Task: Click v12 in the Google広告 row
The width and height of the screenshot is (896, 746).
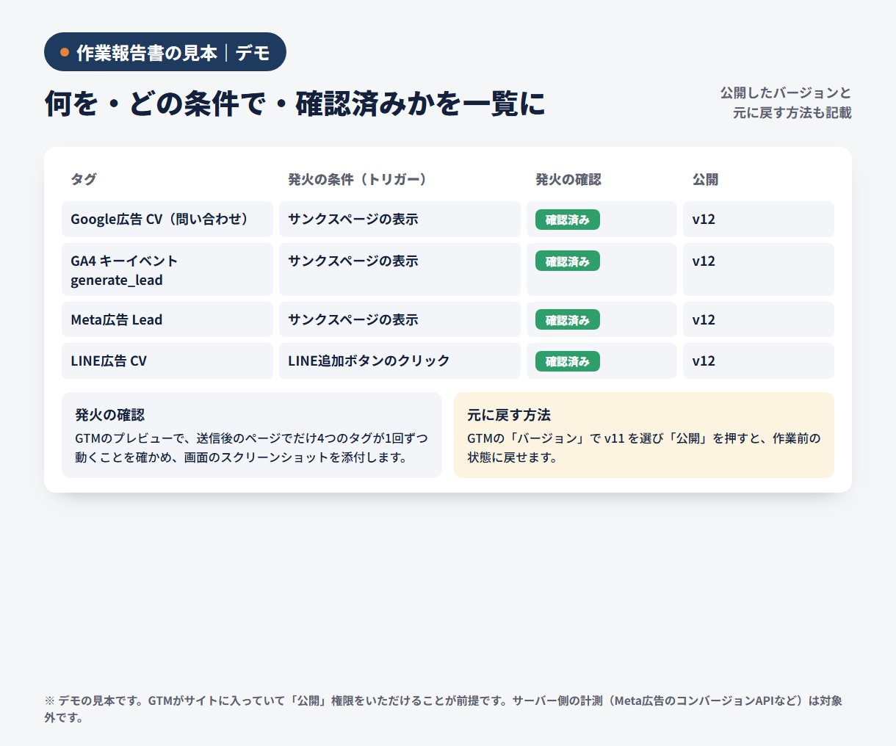Action: point(704,220)
